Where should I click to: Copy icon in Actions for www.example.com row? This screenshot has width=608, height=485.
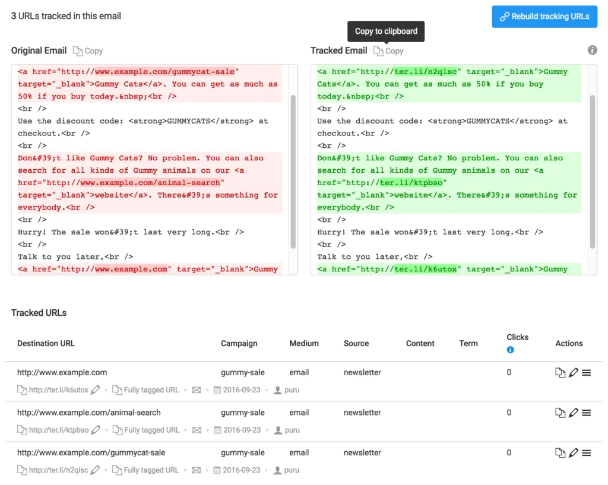(560, 373)
